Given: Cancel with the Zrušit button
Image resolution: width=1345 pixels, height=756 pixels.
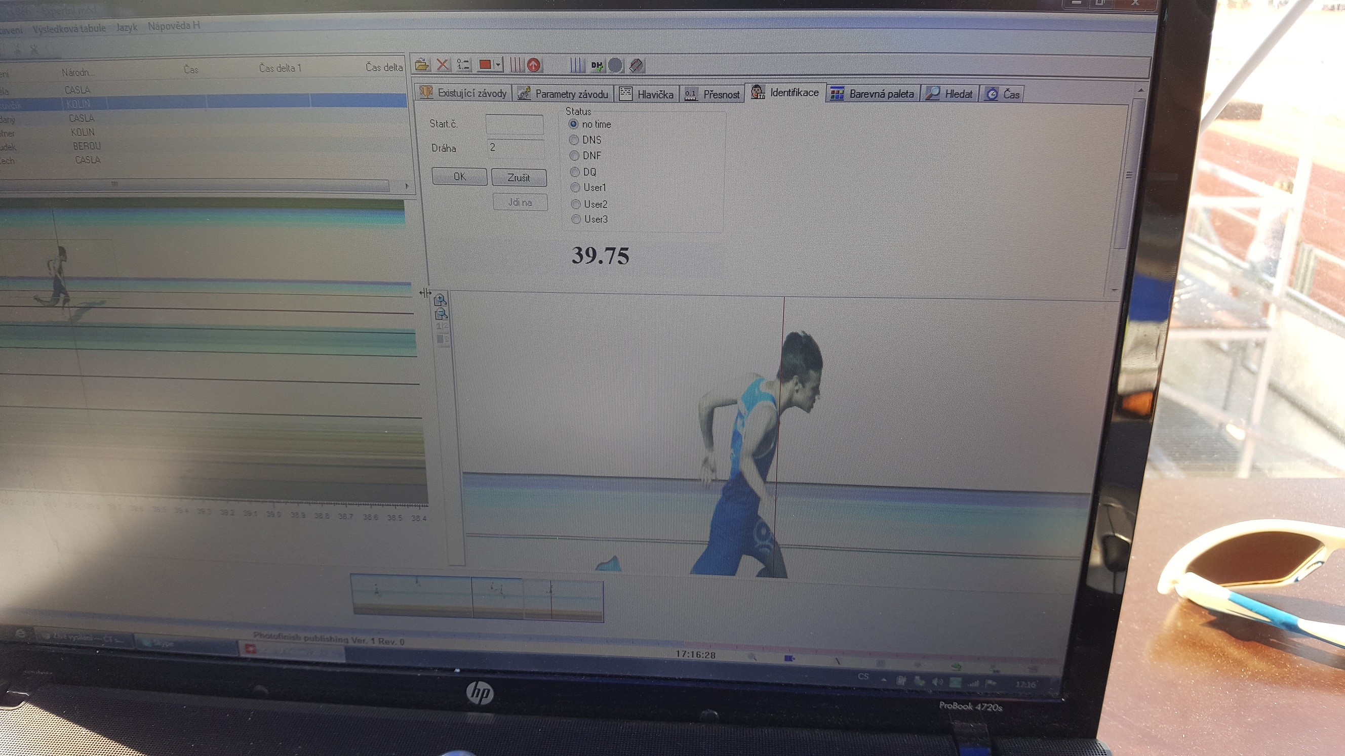Looking at the screenshot, I should pyautogui.click(x=519, y=178).
